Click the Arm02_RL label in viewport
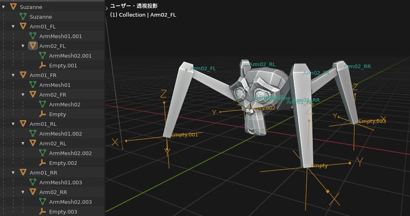The image size is (410, 216). click(262, 64)
